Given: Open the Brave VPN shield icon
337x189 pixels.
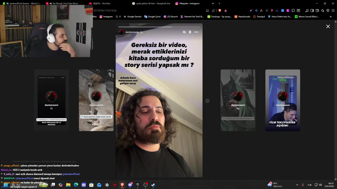Looking at the screenshot, I should coord(328,10).
